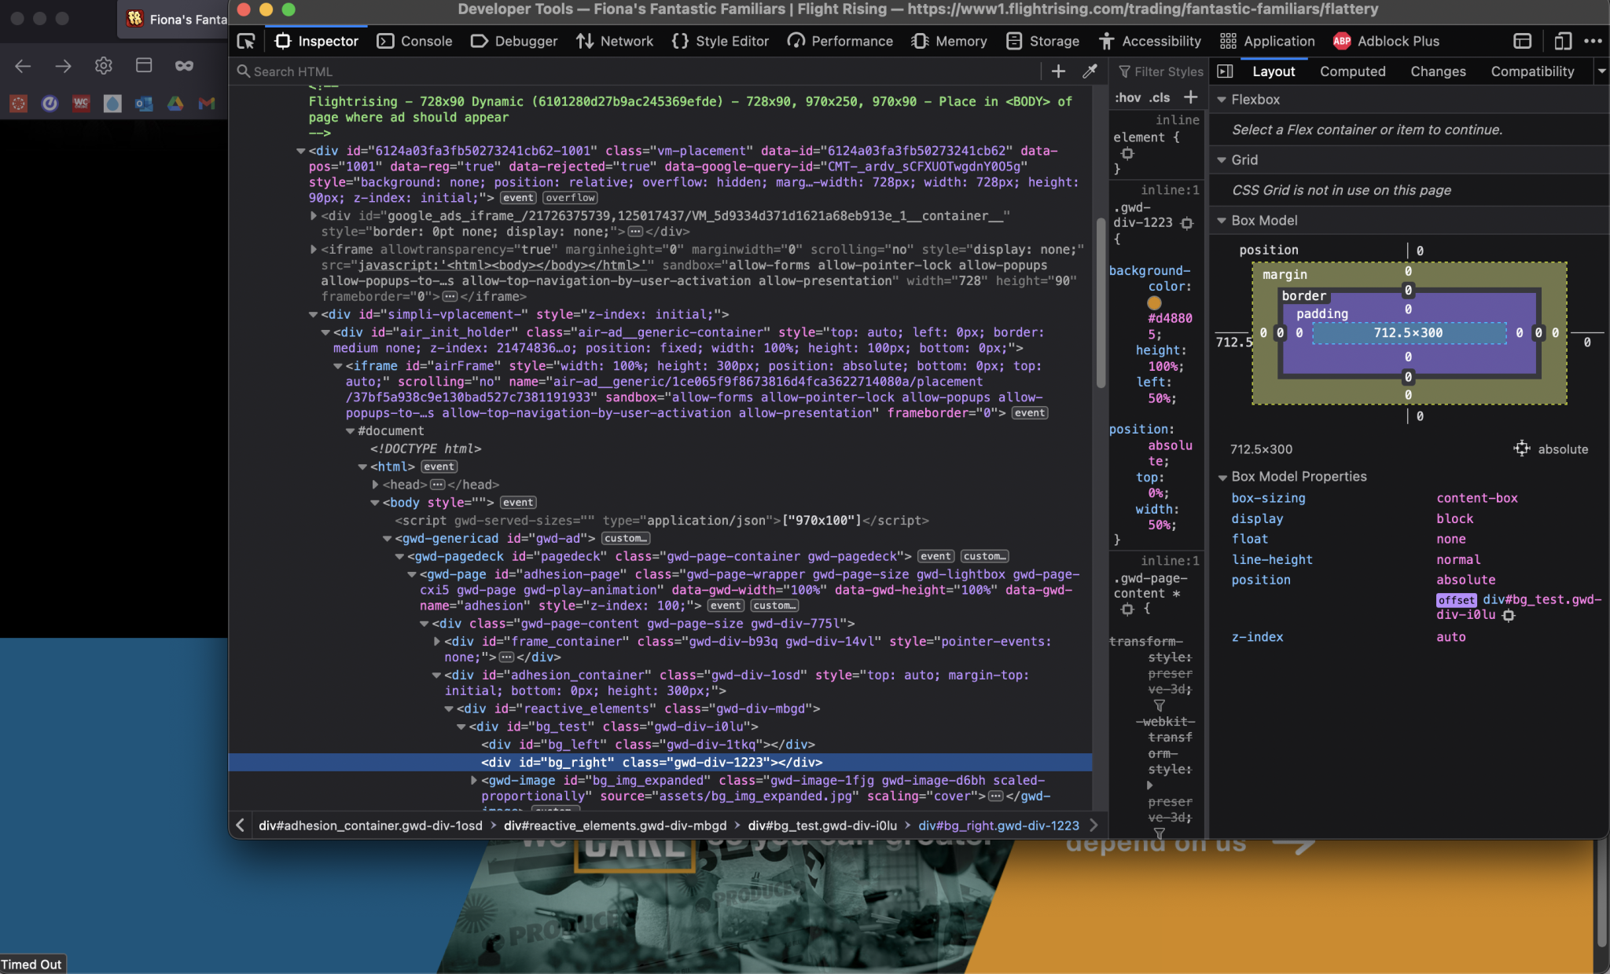Collapse the Box Model Properties section
The height and width of the screenshot is (974, 1610).
coord(1222,477)
